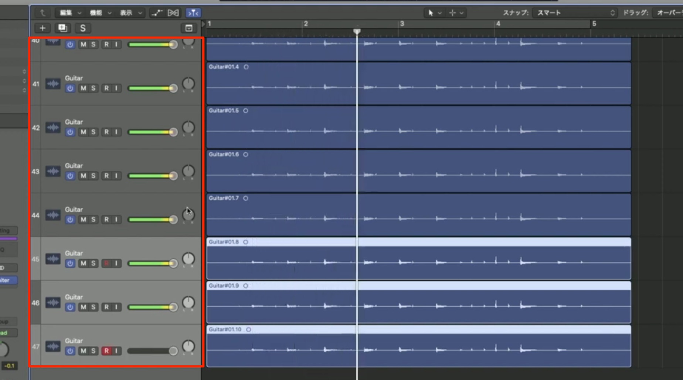Click the -0.1 level value in inspector

point(9,366)
